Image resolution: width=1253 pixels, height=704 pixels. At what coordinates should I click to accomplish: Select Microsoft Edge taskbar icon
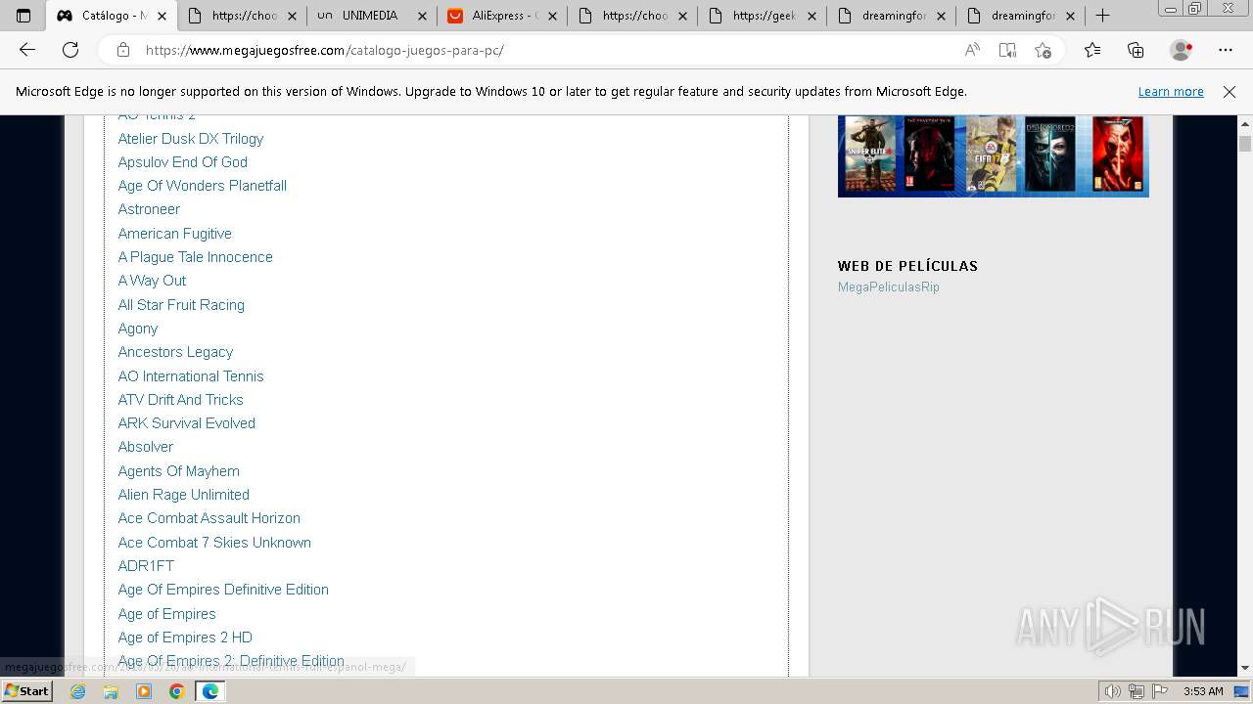pyautogui.click(x=210, y=691)
